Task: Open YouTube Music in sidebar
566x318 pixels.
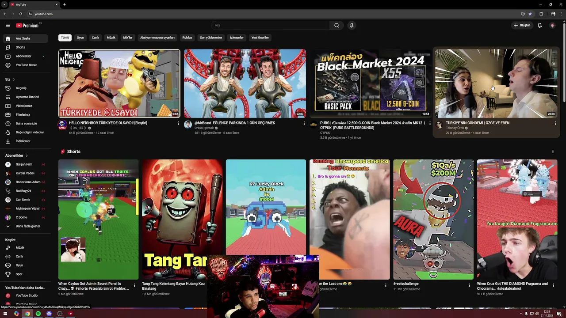Action: click(x=25, y=65)
